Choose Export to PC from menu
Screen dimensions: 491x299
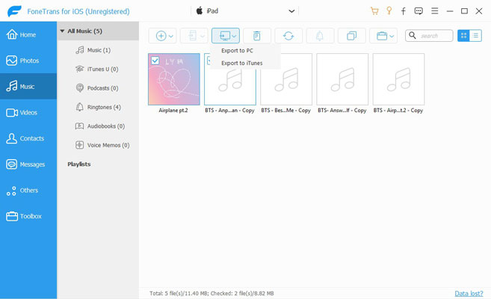237,50
